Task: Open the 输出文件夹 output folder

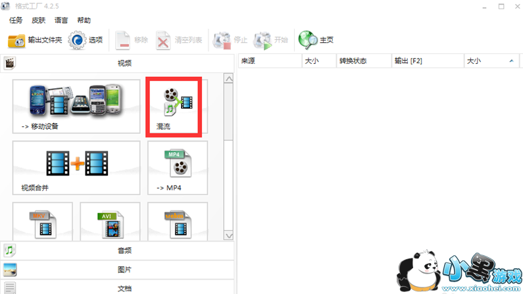Action: point(35,40)
